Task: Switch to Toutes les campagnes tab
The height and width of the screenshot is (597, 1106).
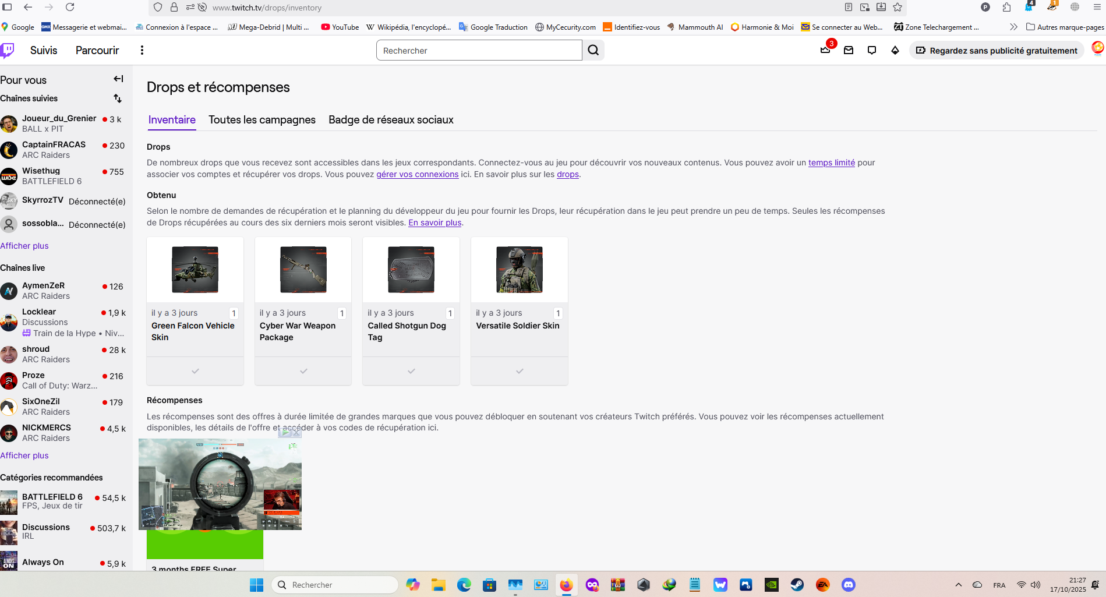Action: [x=262, y=120]
